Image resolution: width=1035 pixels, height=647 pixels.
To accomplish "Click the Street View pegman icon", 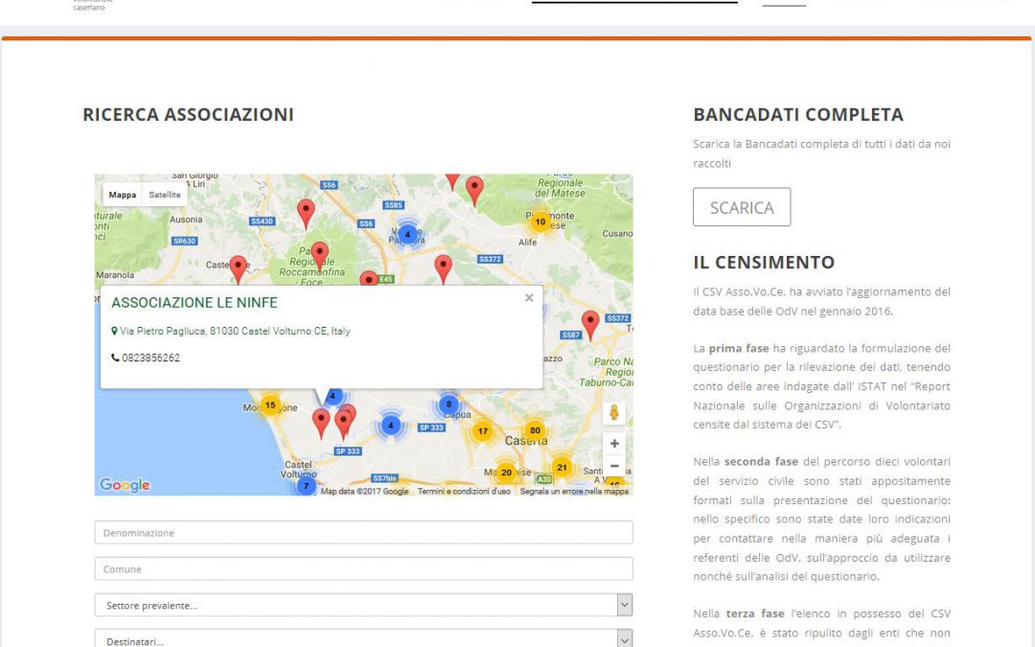I will (x=614, y=412).
